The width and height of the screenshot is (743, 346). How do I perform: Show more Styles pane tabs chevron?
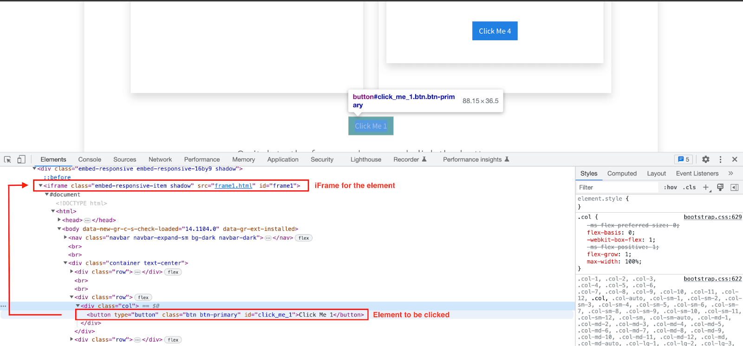(x=730, y=173)
